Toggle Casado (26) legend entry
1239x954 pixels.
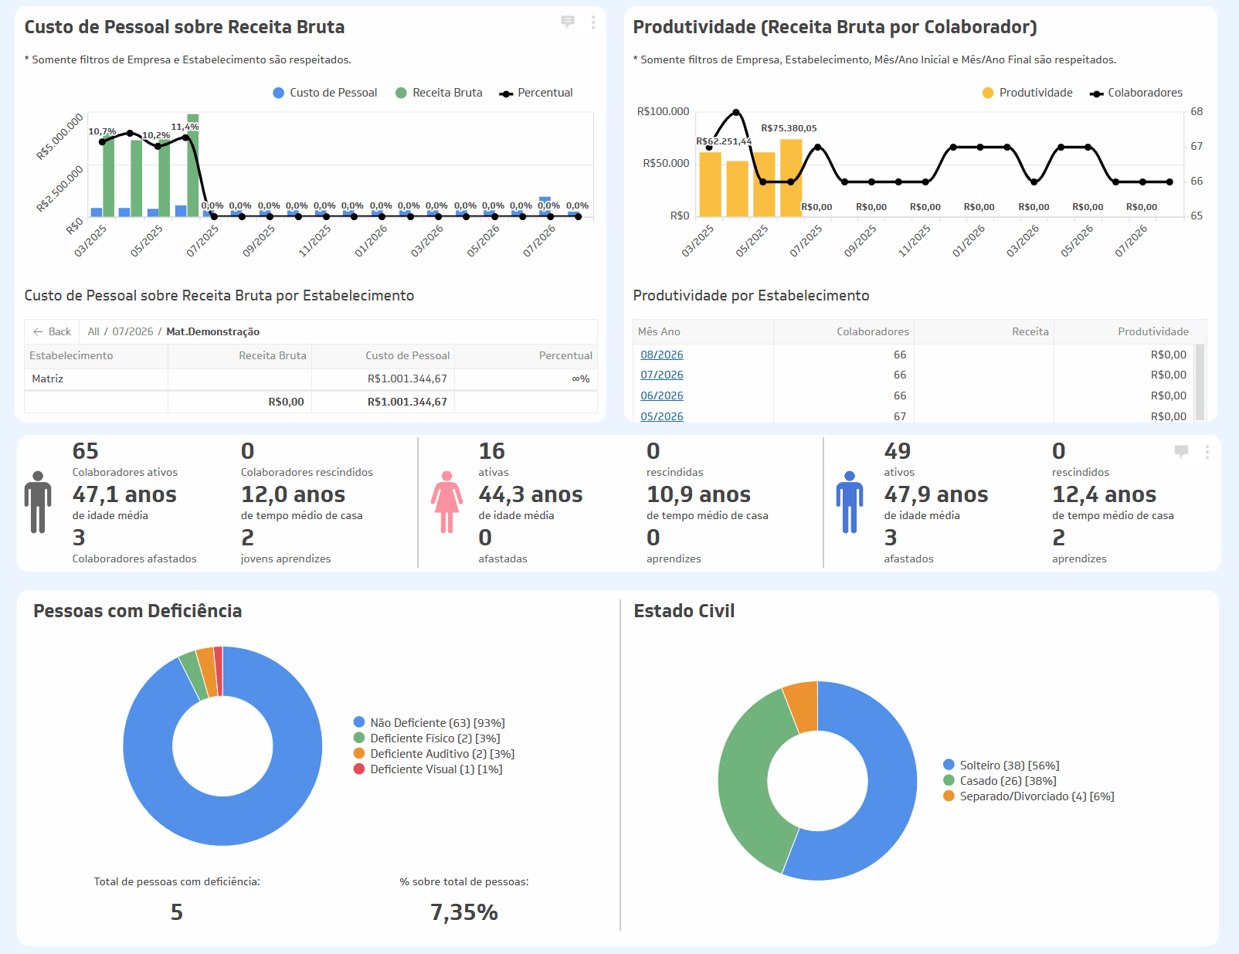pos(1000,781)
